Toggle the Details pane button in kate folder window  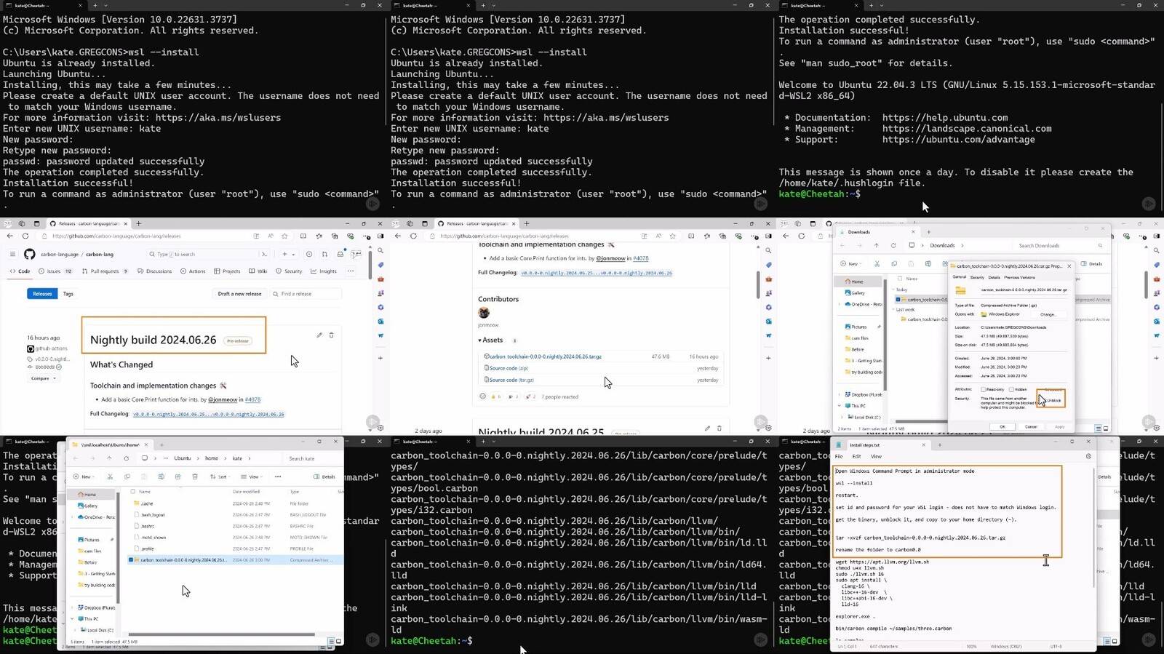(x=323, y=476)
